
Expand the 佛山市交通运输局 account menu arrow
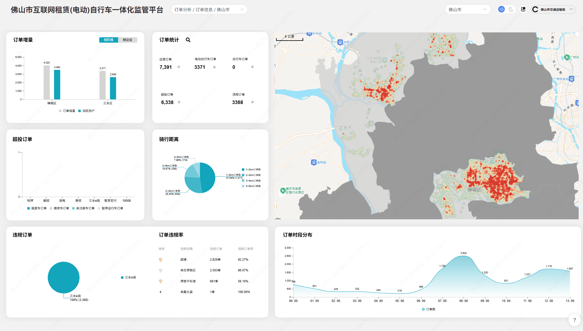point(571,9)
